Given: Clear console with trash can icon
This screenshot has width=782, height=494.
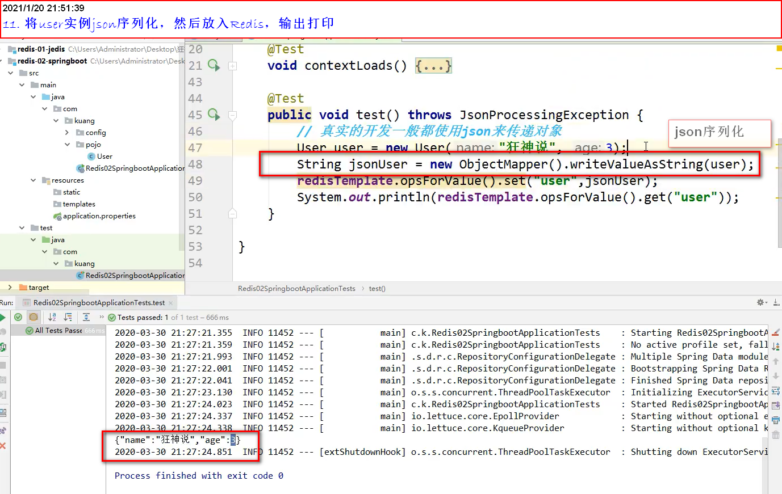Looking at the screenshot, I should (x=776, y=435).
